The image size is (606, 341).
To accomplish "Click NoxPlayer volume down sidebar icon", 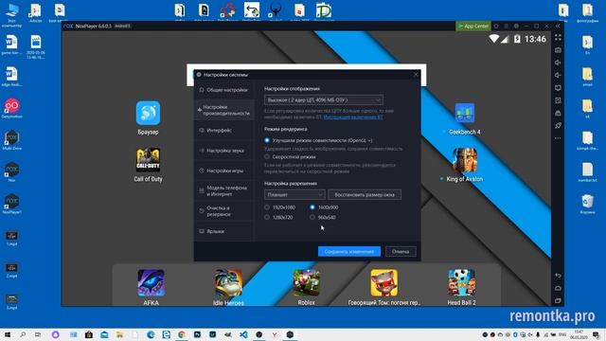I will (558, 75).
